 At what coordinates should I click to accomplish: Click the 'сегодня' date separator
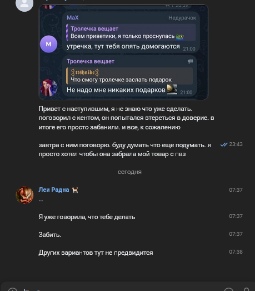tap(129, 172)
